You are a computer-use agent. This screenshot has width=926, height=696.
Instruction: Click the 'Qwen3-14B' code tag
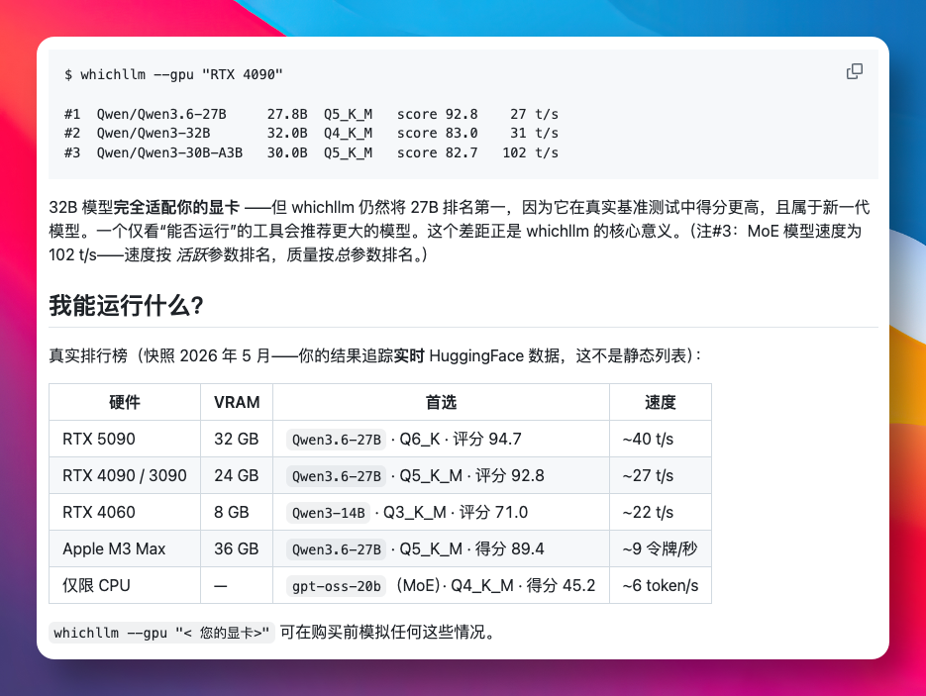click(329, 513)
